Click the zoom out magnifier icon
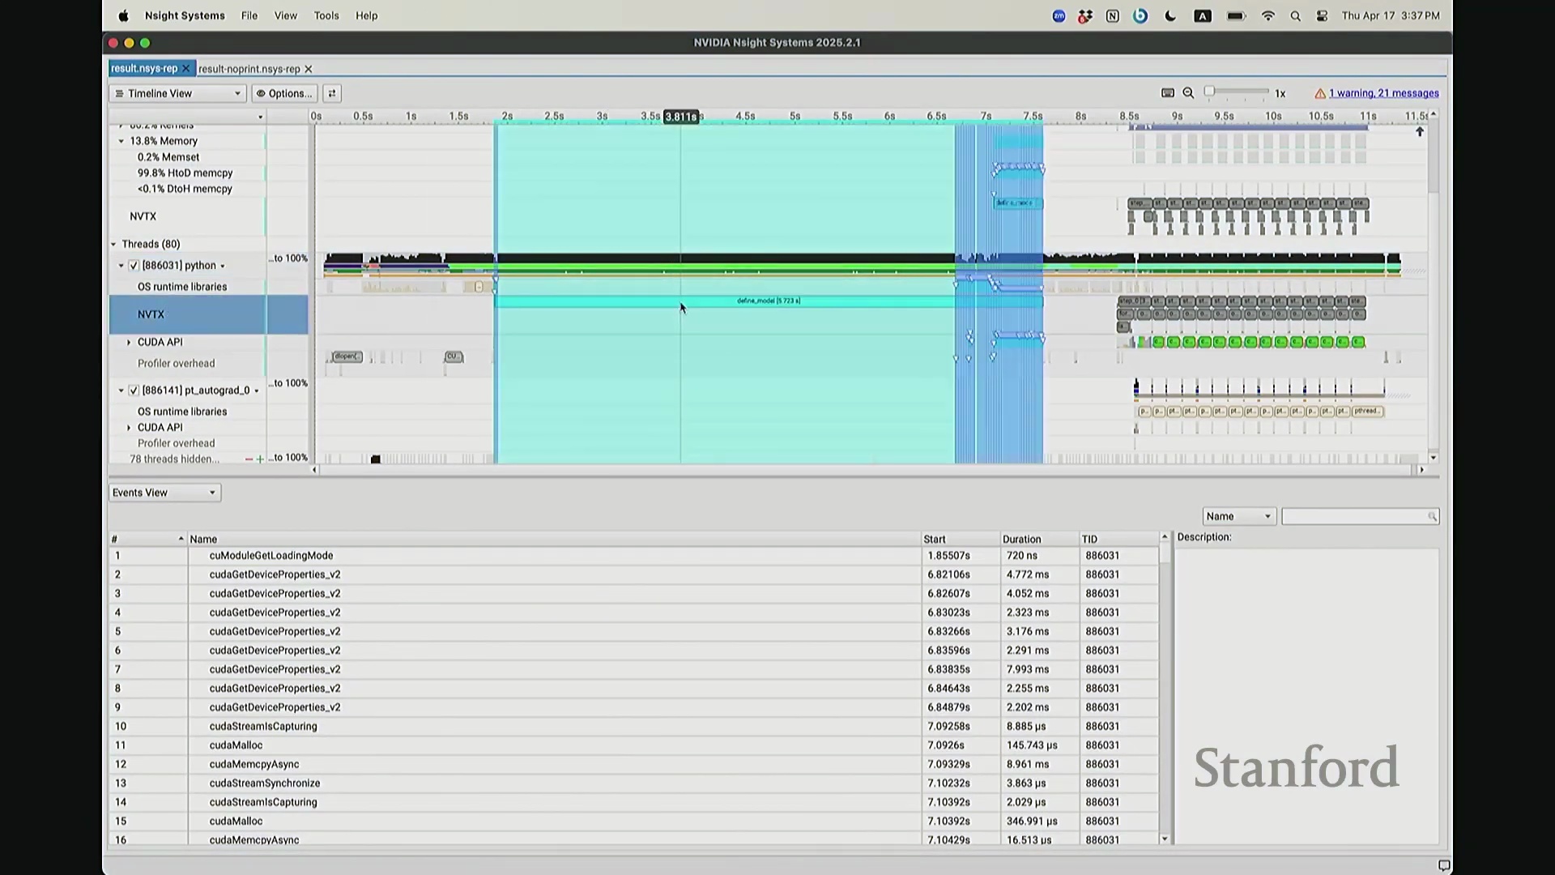1555x875 pixels. (x=1188, y=93)
